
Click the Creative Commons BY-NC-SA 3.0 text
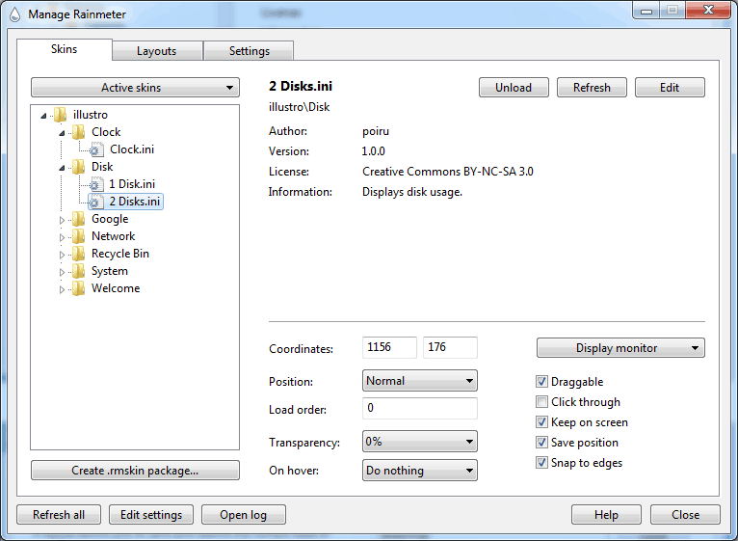[448, 172]
